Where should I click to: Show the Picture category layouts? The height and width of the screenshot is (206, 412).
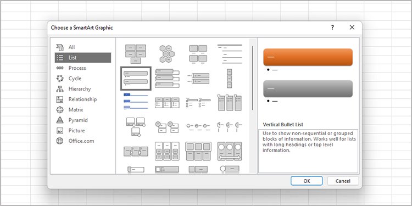tap(83, 130)
